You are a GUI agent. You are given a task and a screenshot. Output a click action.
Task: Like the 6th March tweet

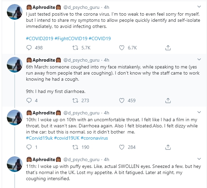pyautogui.click(x=122, y=100)
